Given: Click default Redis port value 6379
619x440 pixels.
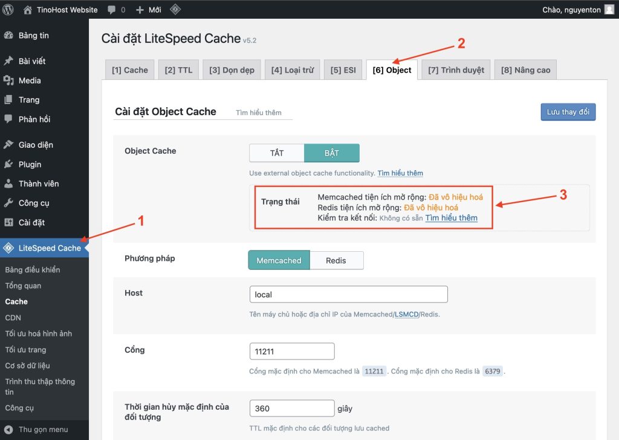Looking at the screenshot, I should (x=492, y=371).
